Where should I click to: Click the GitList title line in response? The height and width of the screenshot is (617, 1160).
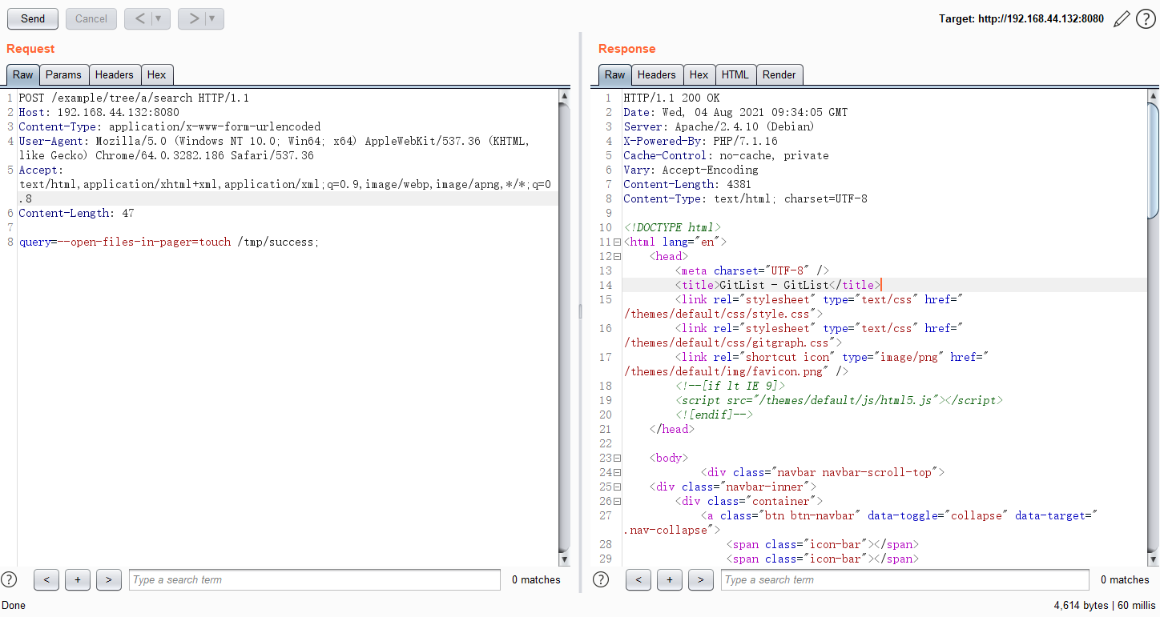point(778,285)
